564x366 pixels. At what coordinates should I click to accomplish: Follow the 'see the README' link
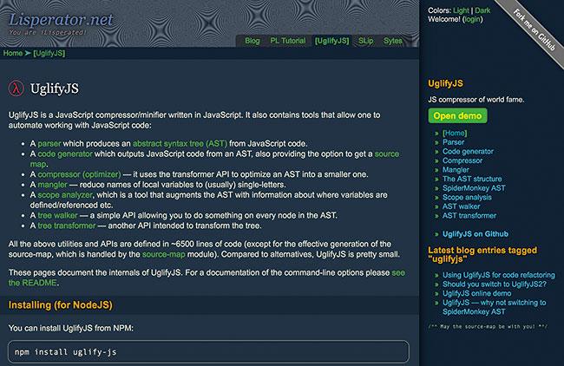point(398,273)
